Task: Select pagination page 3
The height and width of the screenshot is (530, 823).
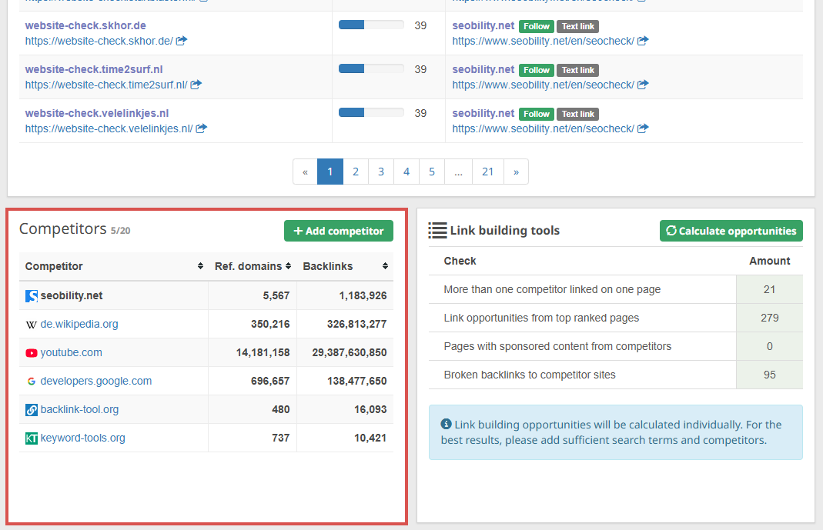Action: tap(381, 172)
